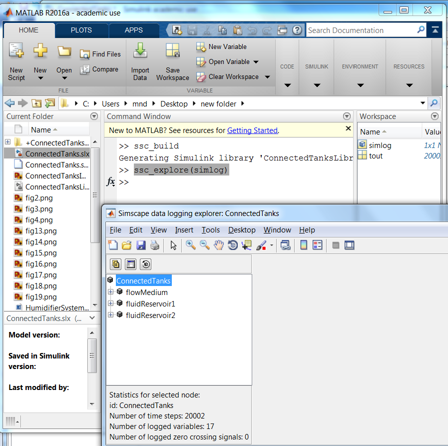
Task: Open the Getting Started link
Action: tap(252, 130)
